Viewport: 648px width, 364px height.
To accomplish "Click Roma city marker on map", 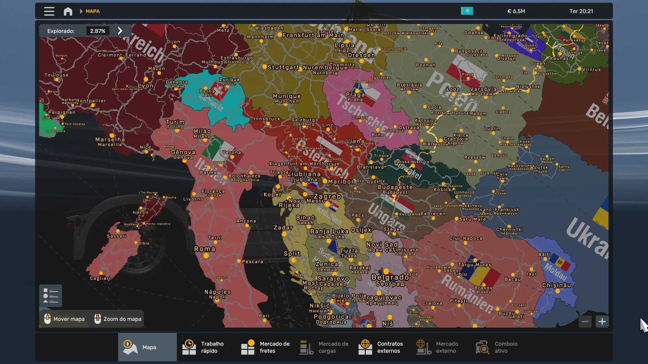I will click(206, 255).
